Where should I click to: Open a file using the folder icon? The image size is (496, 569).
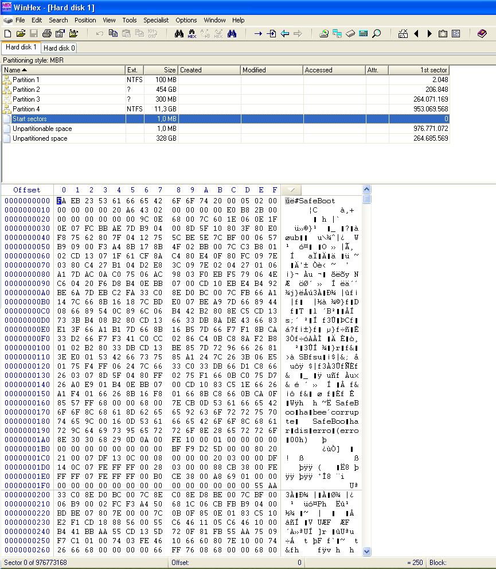coord(21,34)
